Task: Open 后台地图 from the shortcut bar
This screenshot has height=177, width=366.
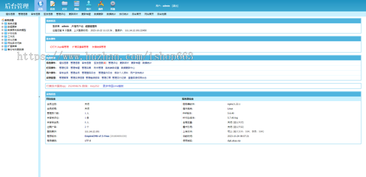Action: point(161,14)
